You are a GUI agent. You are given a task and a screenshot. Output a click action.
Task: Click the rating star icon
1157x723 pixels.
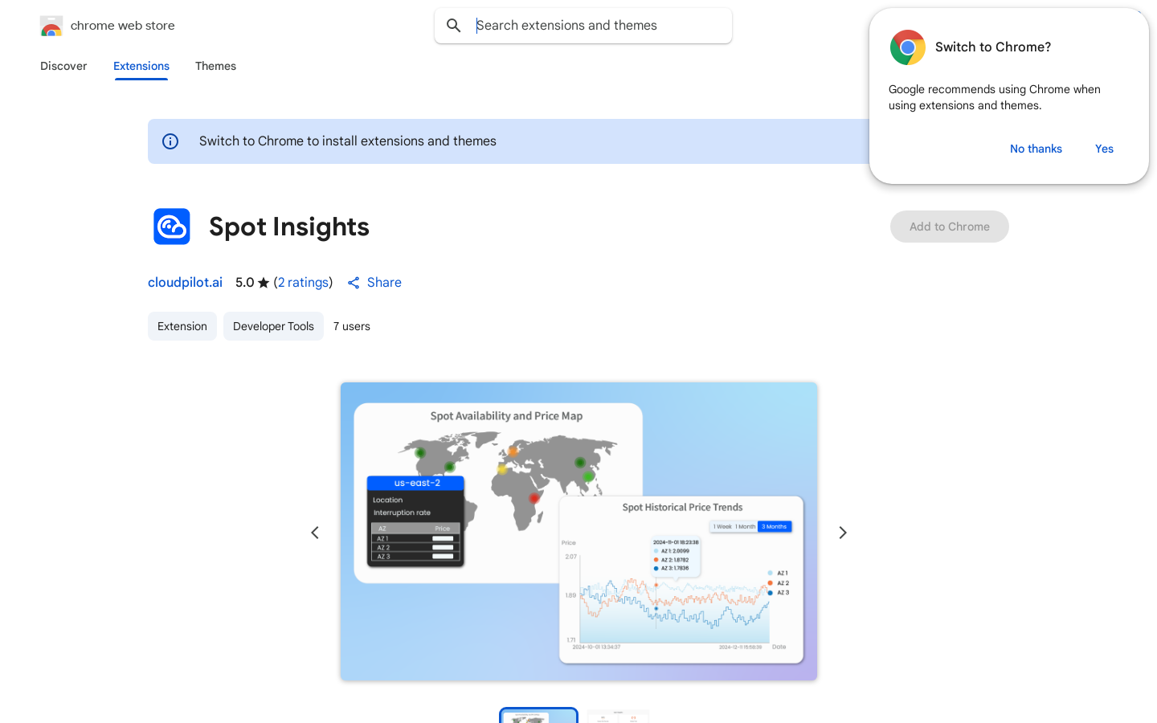pos(264,283)
